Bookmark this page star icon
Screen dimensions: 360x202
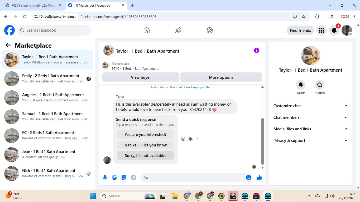pyautogui.click(x=304, y=17)
